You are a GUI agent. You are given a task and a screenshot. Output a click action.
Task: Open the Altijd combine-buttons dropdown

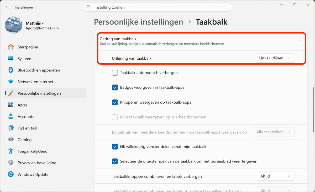[x=275, y=176]
